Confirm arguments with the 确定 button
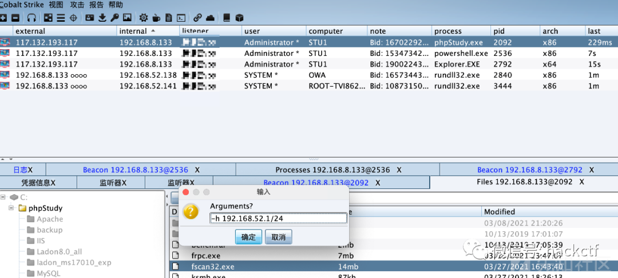 (248, 237)
